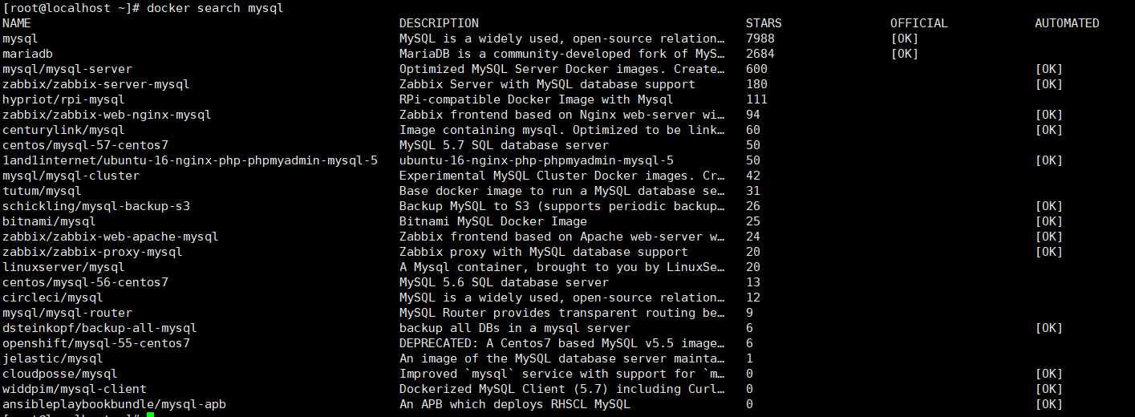This screenshot has height=417, width=1135.
Task: Click the automated [OK] for bitnami/mysql
Action: [x=1048, y=221]
